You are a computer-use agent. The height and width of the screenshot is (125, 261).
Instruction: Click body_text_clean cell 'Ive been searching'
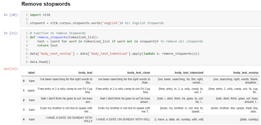pos(124,81)
